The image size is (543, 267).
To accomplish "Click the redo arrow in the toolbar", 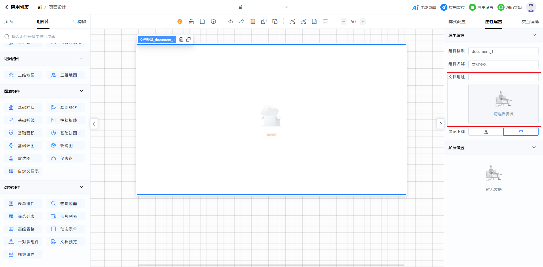I will (242, 21).
